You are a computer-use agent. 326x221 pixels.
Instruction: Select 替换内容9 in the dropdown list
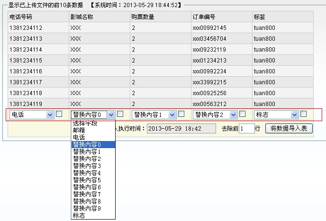(x=87, y=208)
